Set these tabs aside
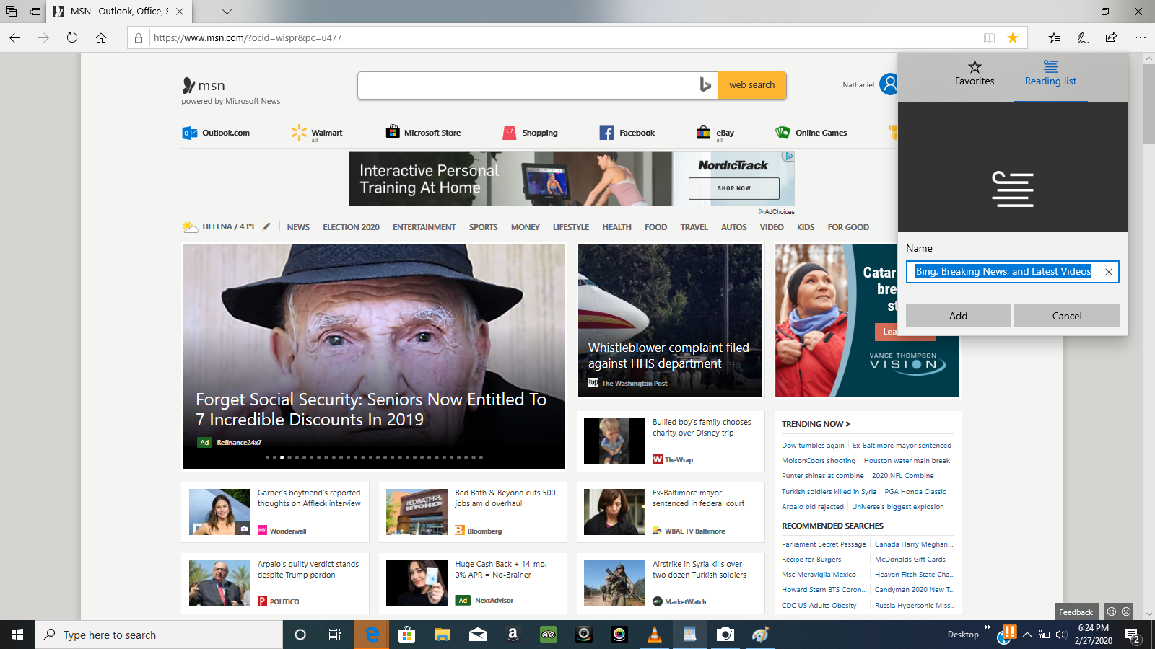The height and width of the screenshot is (649, 1155). click(35, 12)
